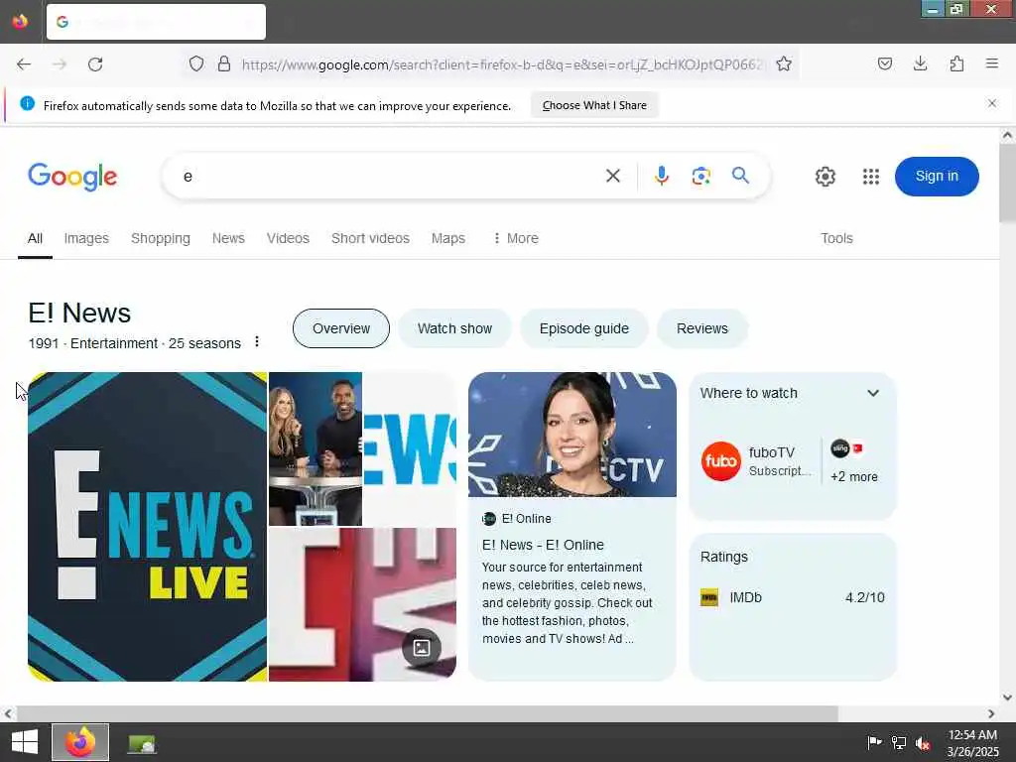Viewport: 1016px width, 762px height.
Task: Click the horizontal scrollbar thumb
Action: pyautogui.click(x=427, y=713)
